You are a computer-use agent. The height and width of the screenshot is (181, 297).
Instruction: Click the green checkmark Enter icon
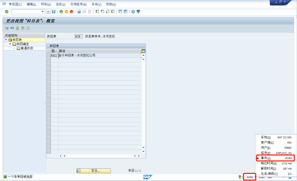tap(7, 12)
